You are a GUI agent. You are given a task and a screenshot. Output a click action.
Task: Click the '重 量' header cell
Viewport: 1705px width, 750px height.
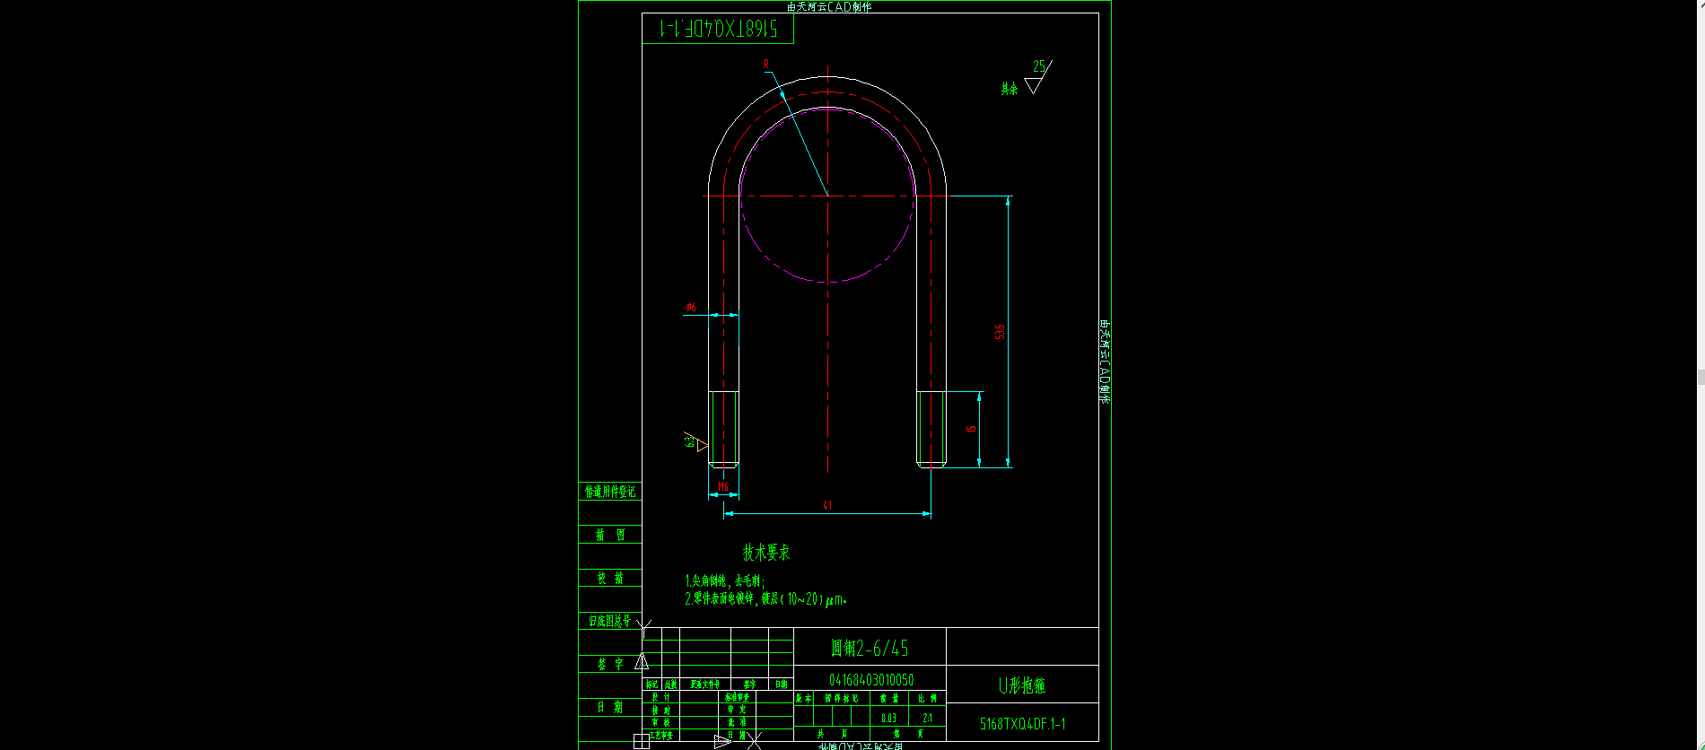(889, 698)
